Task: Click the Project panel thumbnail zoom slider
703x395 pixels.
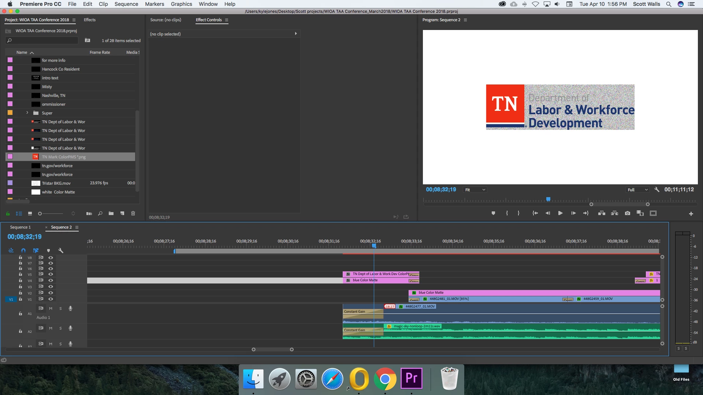Action: click(40, 214)
